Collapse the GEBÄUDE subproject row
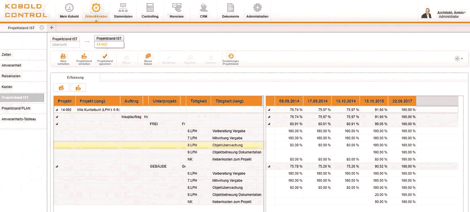The width and height of the screenshot is (470, 212). tap(57, 167)
